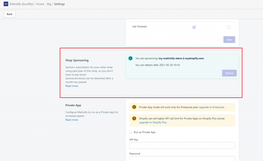The height and width of the screenshot is (161, 263).
Task: Click the sponsored store name my-matrixify-store-2.myshopify.com
Action: click(181, 58)
